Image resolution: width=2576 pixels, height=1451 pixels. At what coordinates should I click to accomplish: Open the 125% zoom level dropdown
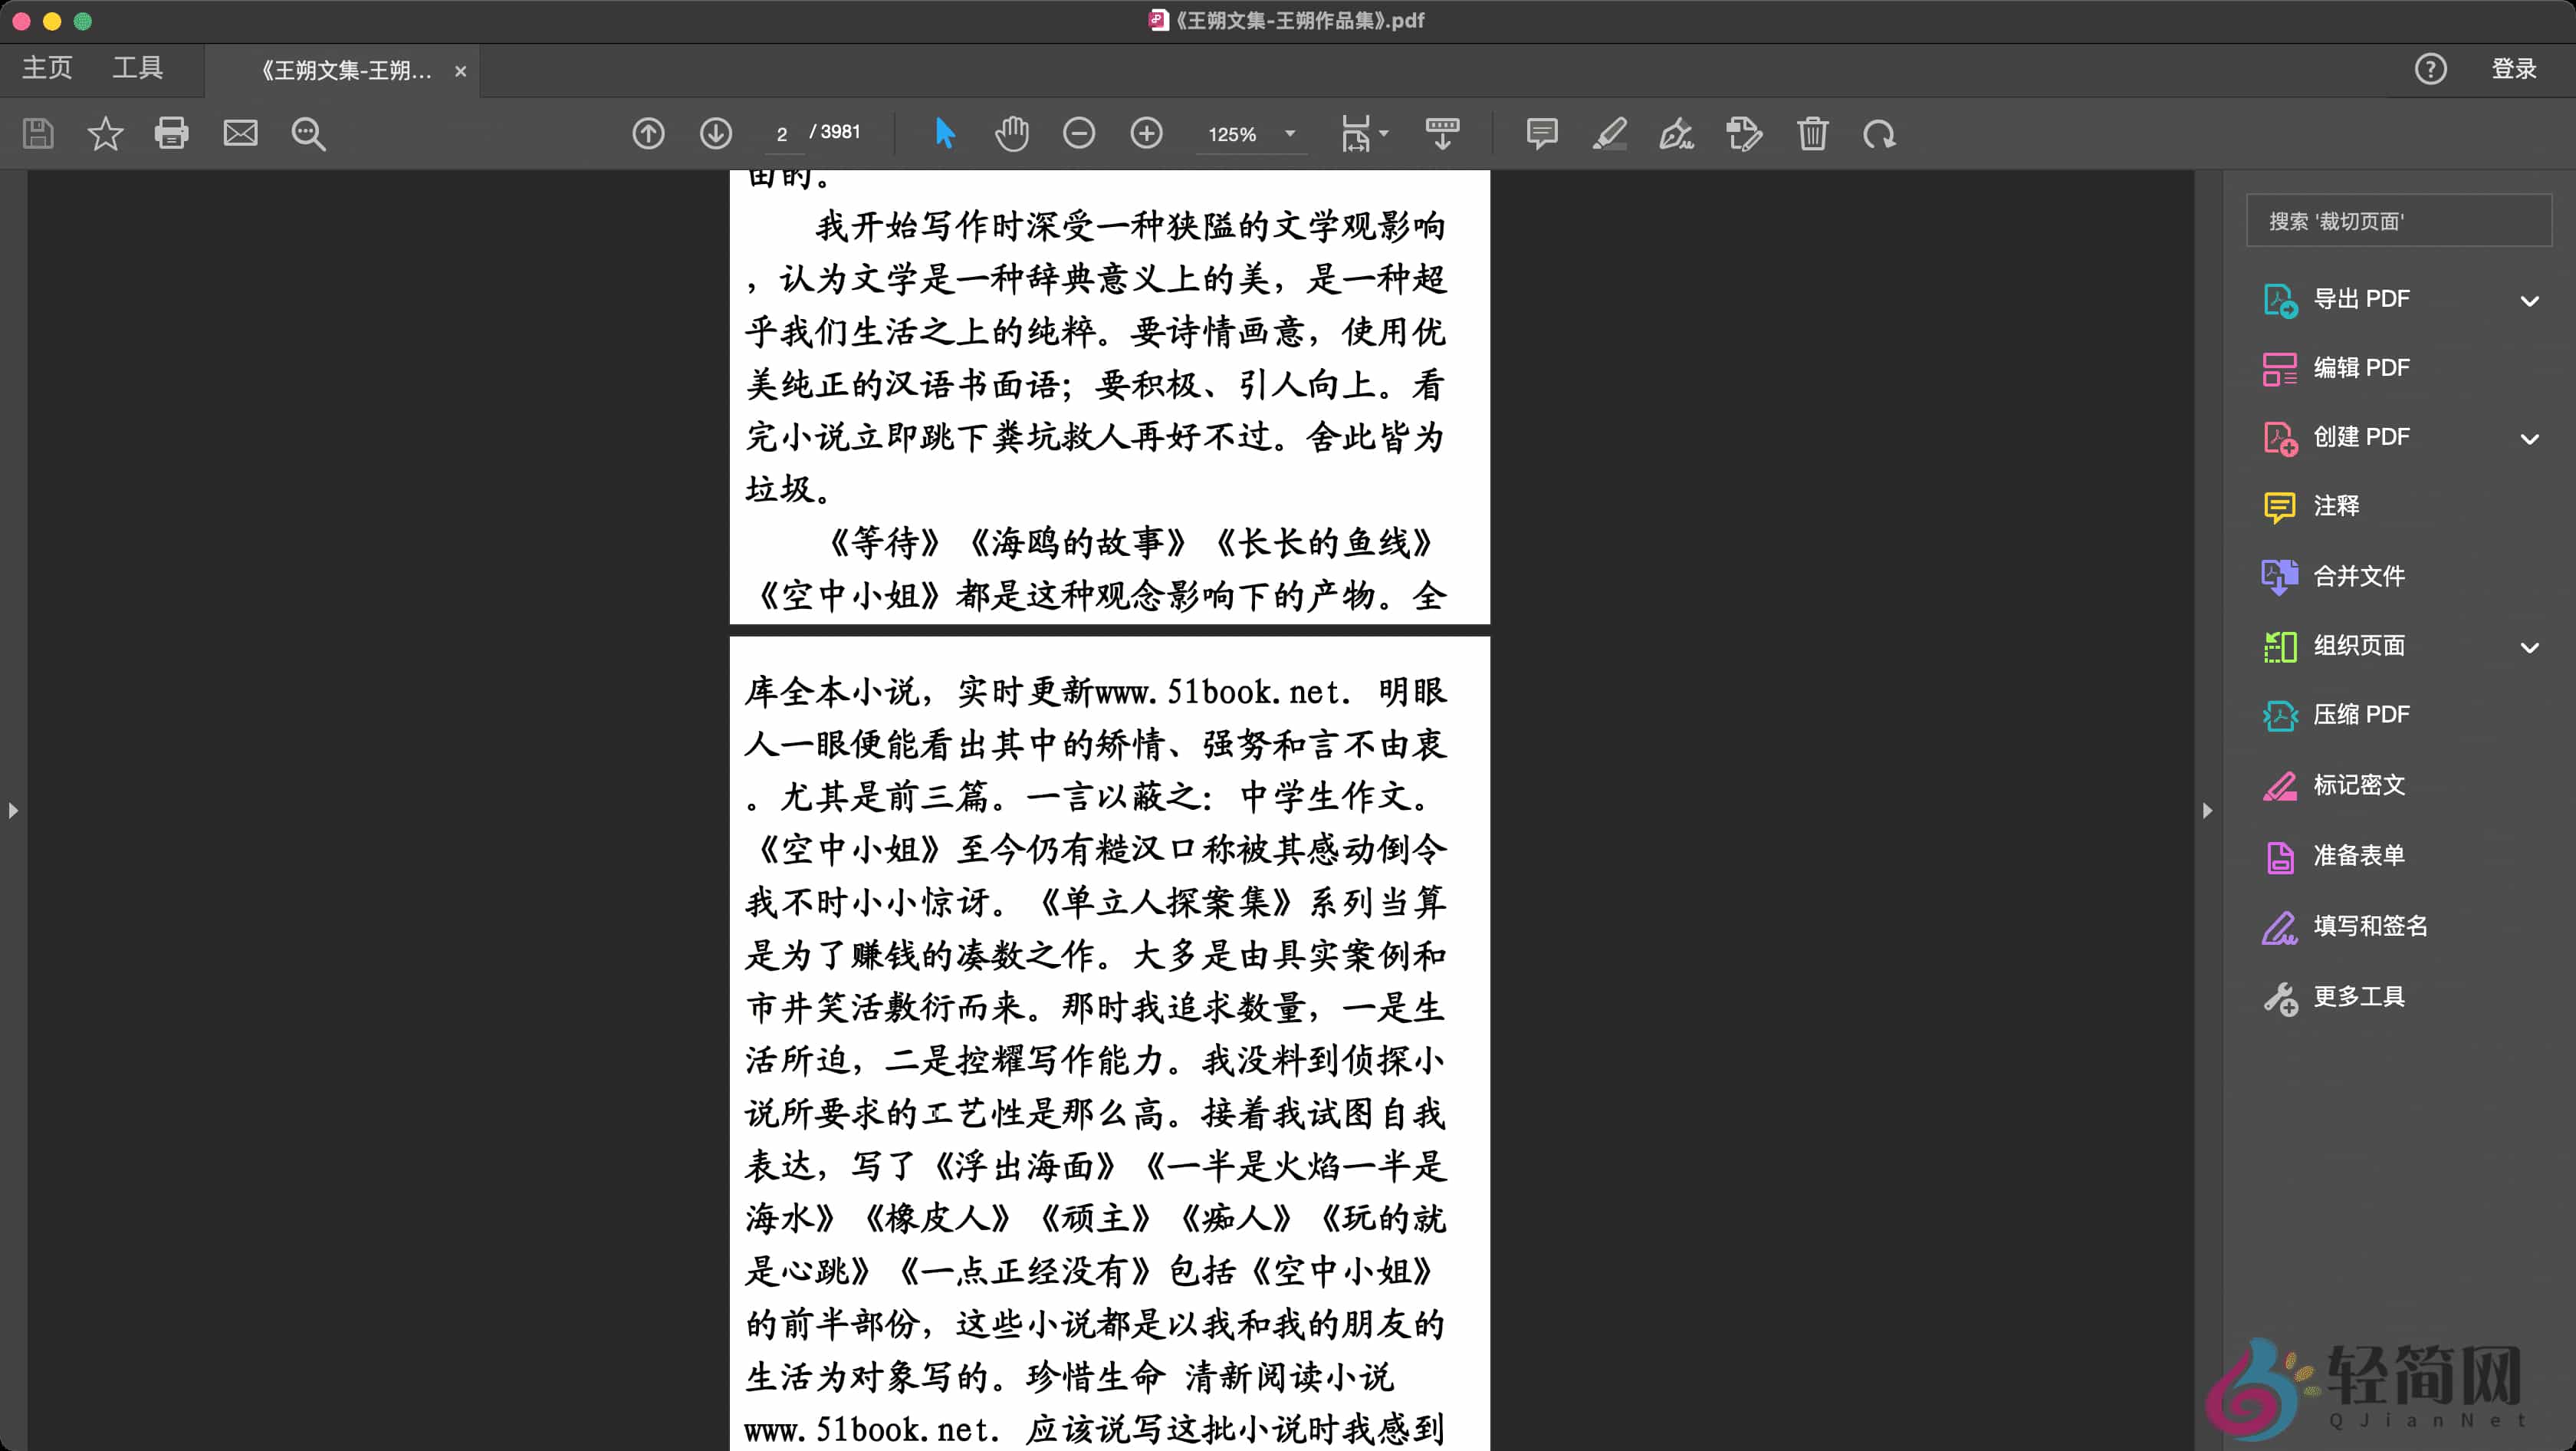(x=1288, y=133)
